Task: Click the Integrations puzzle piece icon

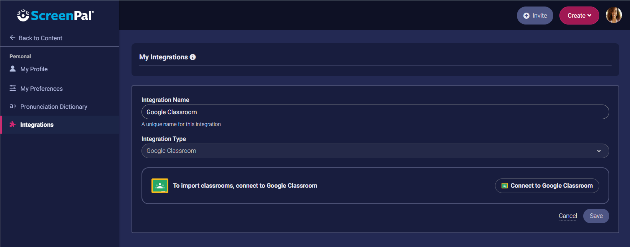Action: 13,124
